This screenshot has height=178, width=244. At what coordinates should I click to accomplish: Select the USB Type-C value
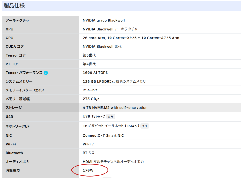(94, 116)
